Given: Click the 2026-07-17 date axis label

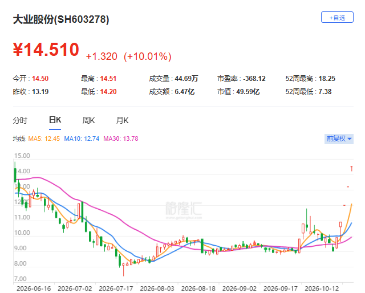Looking at the screenshot, I should (116, 288).
